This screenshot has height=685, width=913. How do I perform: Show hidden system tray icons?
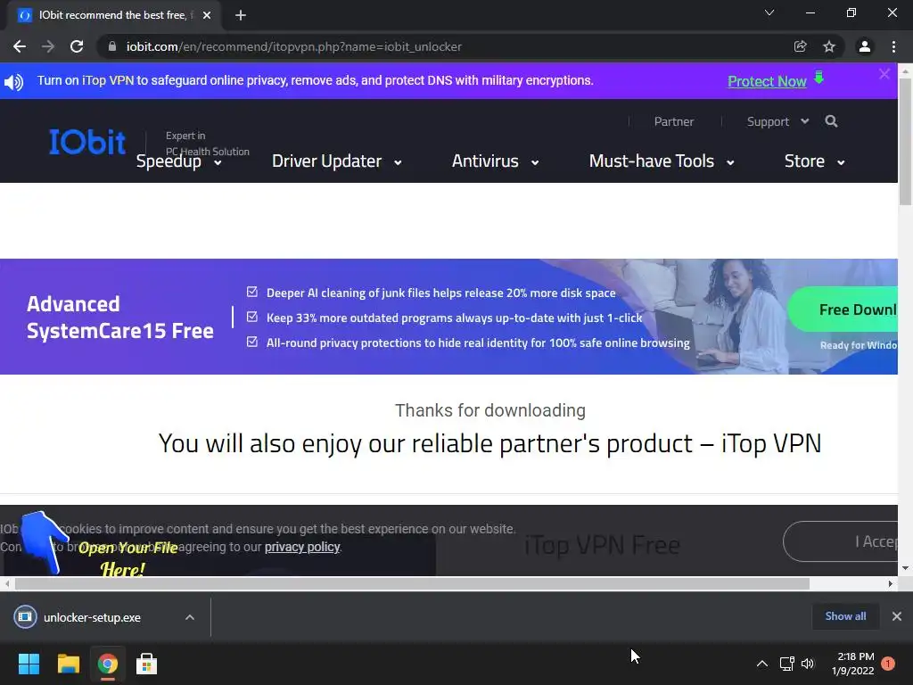761,664
